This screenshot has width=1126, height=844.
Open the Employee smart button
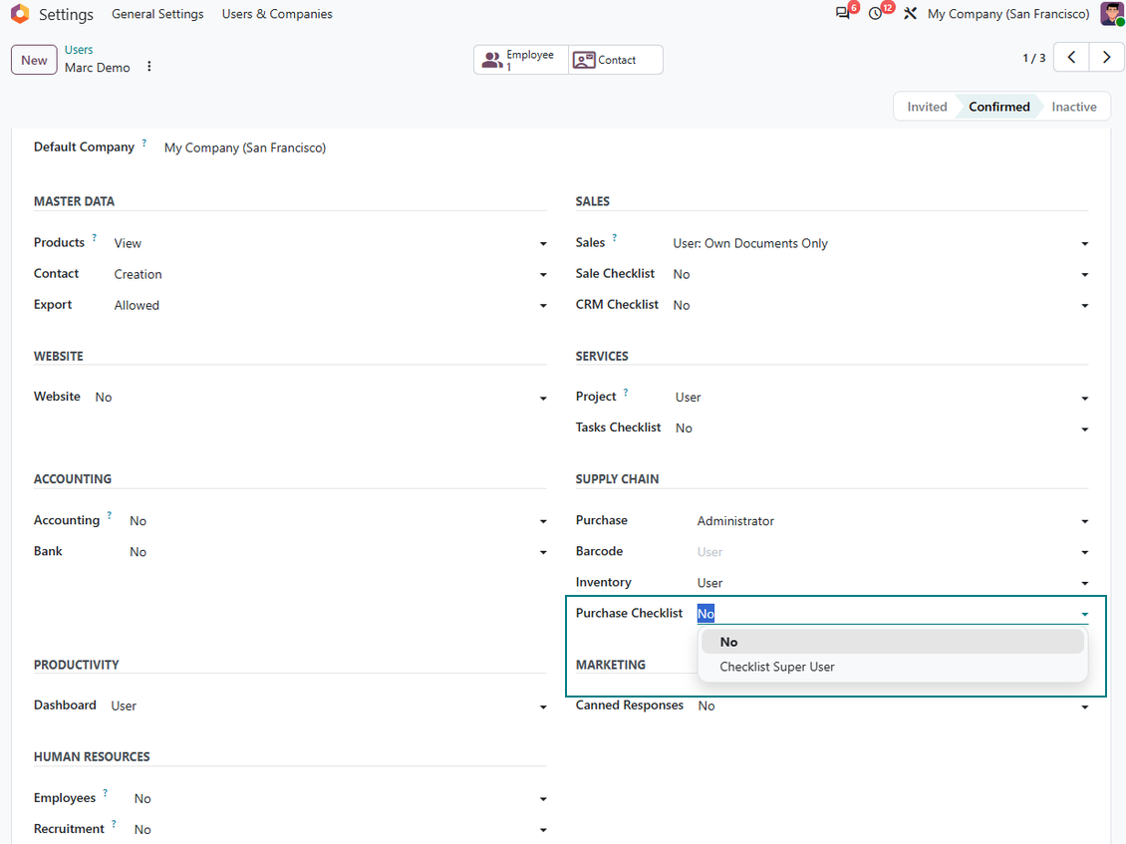521,60
